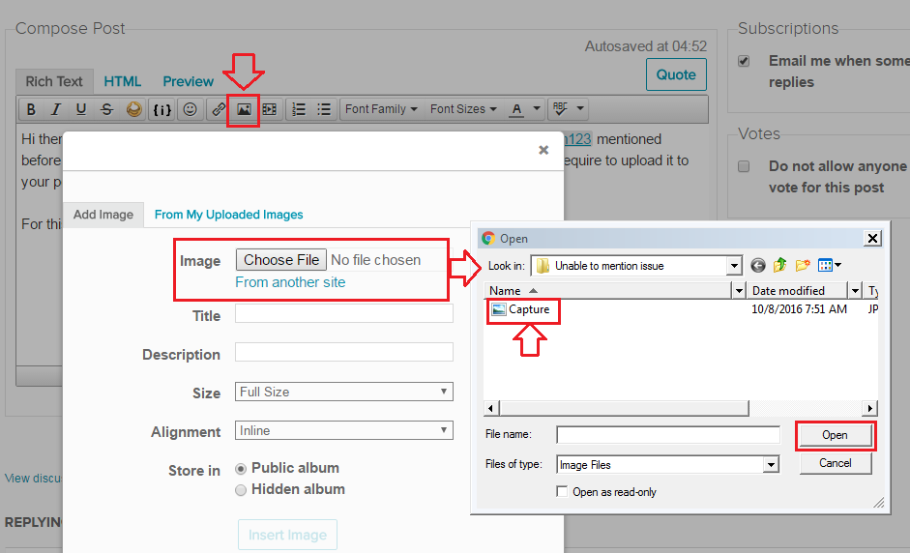Click the File name input field
910x553 pixels.
pyautogui.click(x=667, y=435)
